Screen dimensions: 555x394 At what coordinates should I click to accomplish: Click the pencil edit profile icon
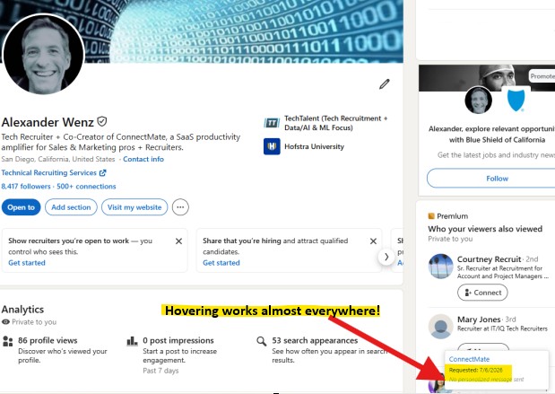point(385,84)
